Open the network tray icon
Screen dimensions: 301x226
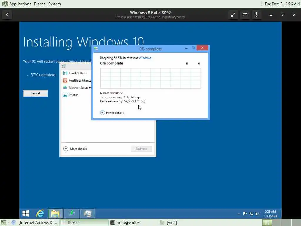(251, 214)
